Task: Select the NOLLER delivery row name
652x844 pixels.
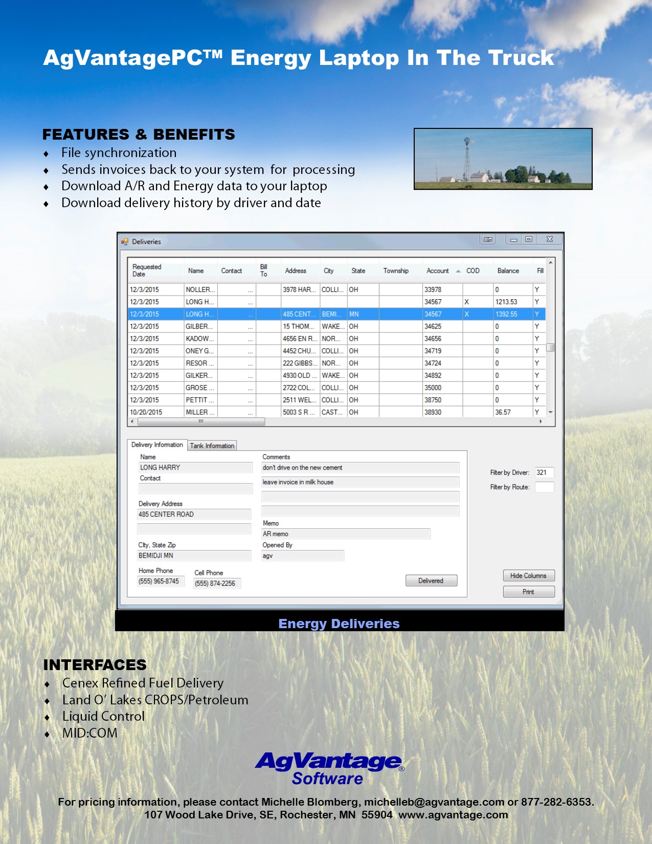Action: 200,290
